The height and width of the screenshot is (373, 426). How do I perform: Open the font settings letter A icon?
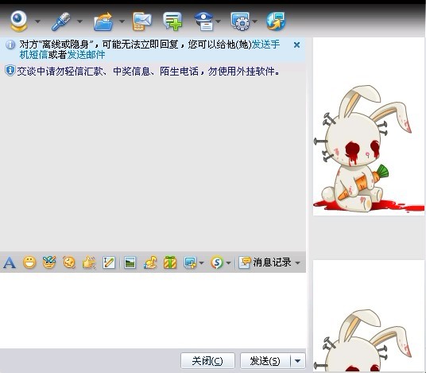pyautogui.click(x=10, y=262)
